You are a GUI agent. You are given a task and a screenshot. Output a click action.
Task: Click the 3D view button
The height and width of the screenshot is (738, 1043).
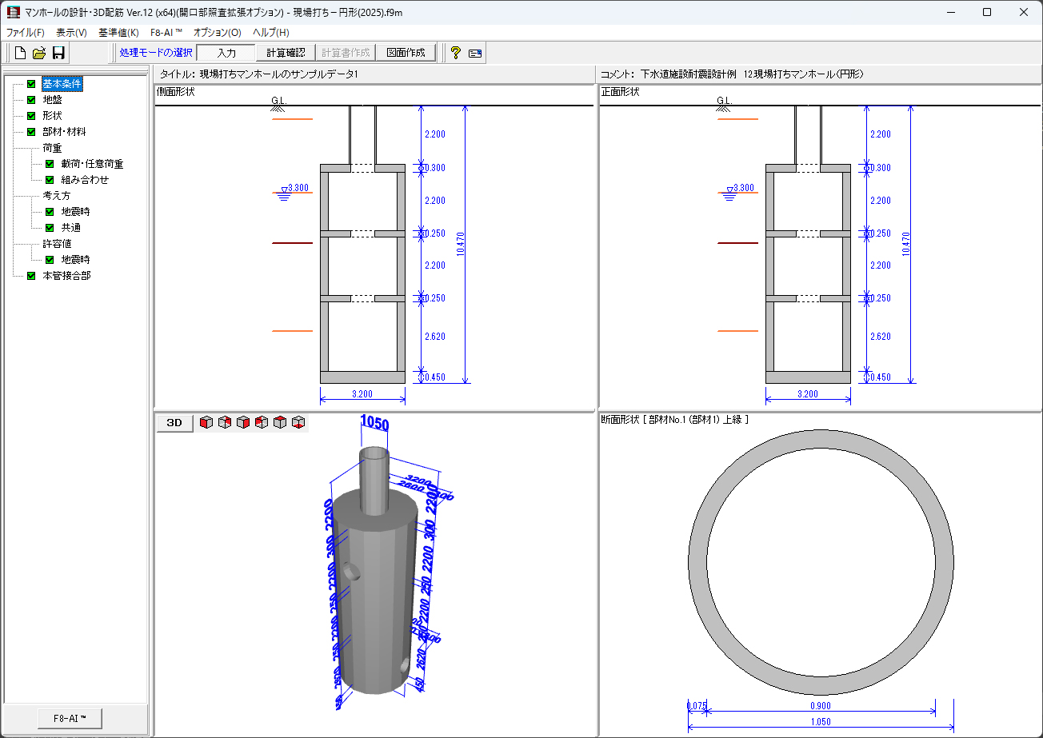point(174,422)
